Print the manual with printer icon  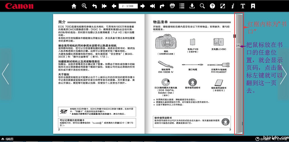172,6
